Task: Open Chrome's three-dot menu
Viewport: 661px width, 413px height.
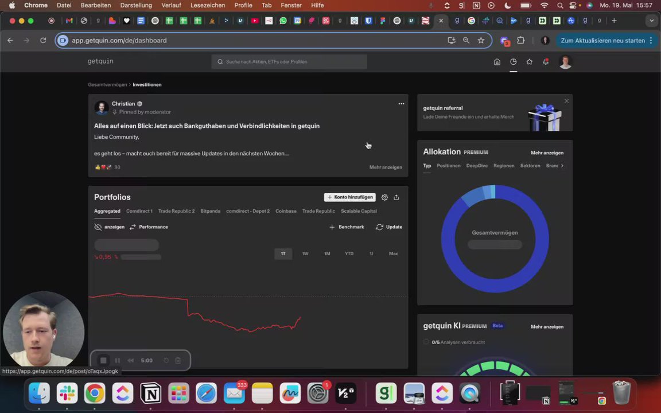Action: click(x=651, y=41)
